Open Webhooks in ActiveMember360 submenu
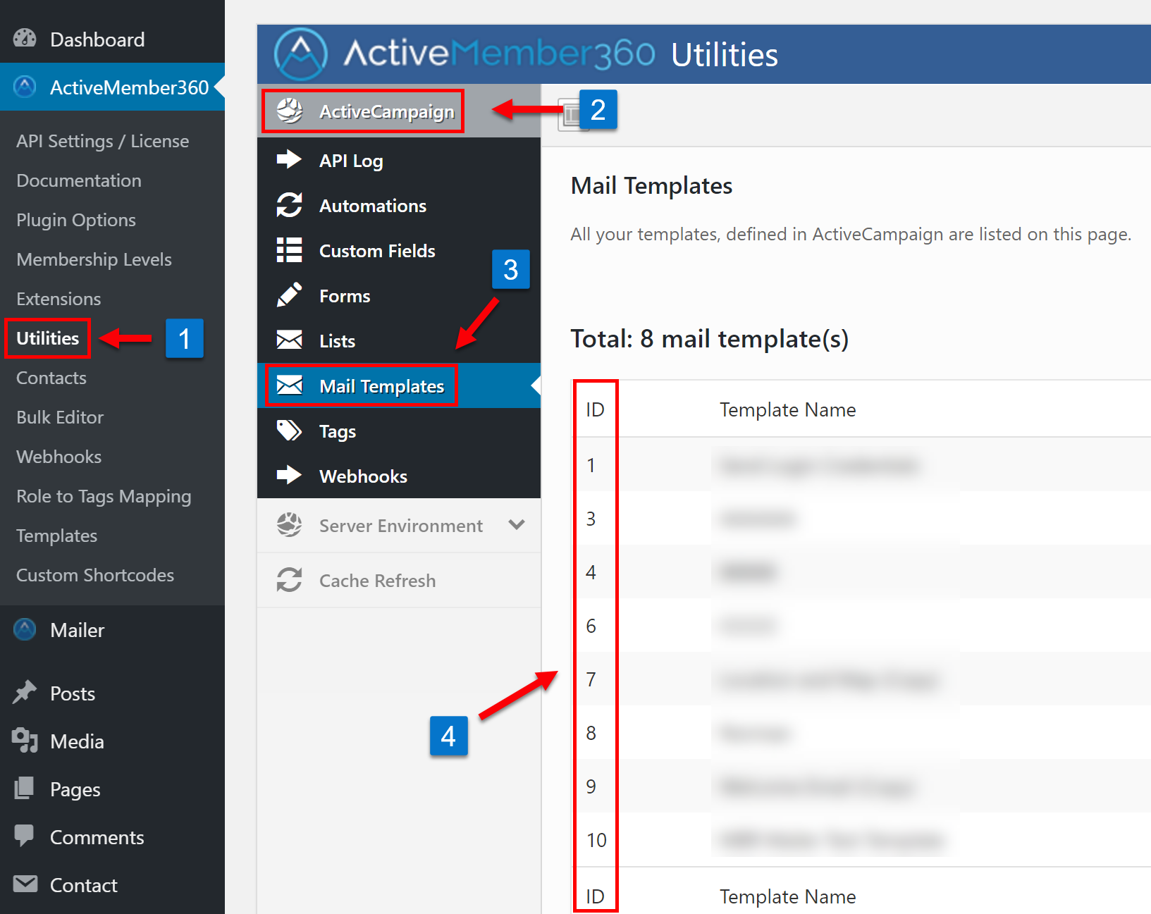The width and height of the screenshot is (1151, 914). click(59, 457)
